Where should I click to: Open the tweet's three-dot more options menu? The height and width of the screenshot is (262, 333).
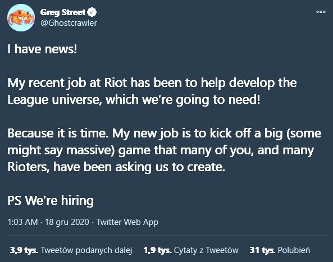tap(321, 12)
